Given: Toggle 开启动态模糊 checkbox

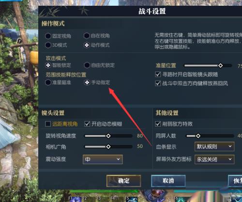Looking at the screenshot, I should tap(87, 124).
